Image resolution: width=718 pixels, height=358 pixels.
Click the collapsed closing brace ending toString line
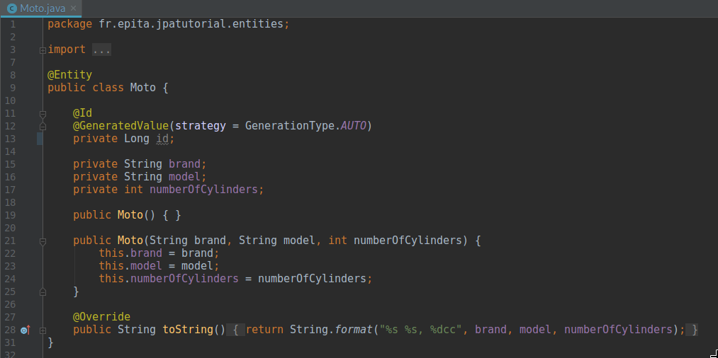pos(695,330)
